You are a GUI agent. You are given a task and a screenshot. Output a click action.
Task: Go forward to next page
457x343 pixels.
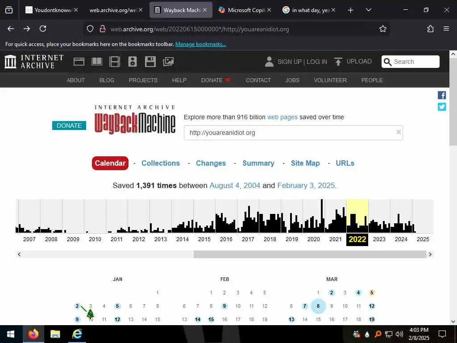[x=27, y=29]
